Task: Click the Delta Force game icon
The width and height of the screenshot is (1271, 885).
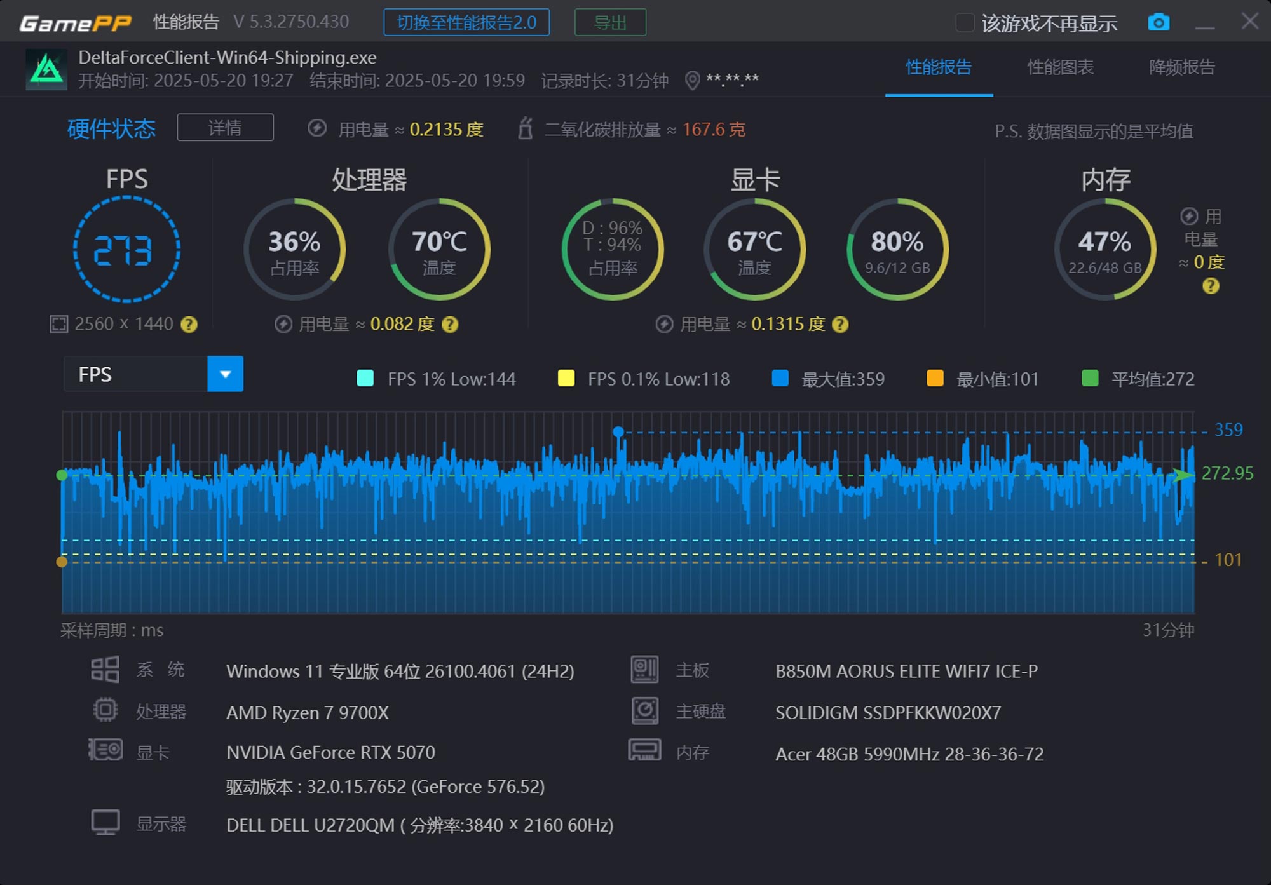Action: [46, 69]
